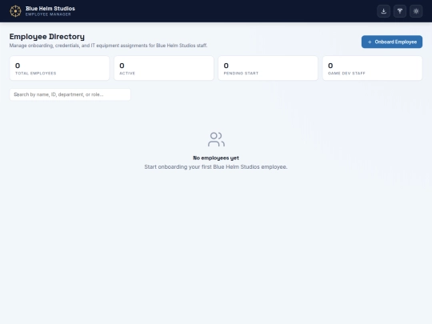This screenshot has height=324, width=432.
Task: Click the "No employees yet" message
Action: pos(216,158)
